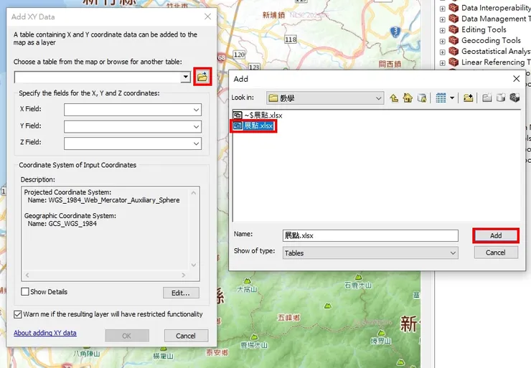Click the Data Management toolbox icon
The height and width of the screenshot is (368, 531).
coord(454,19)
